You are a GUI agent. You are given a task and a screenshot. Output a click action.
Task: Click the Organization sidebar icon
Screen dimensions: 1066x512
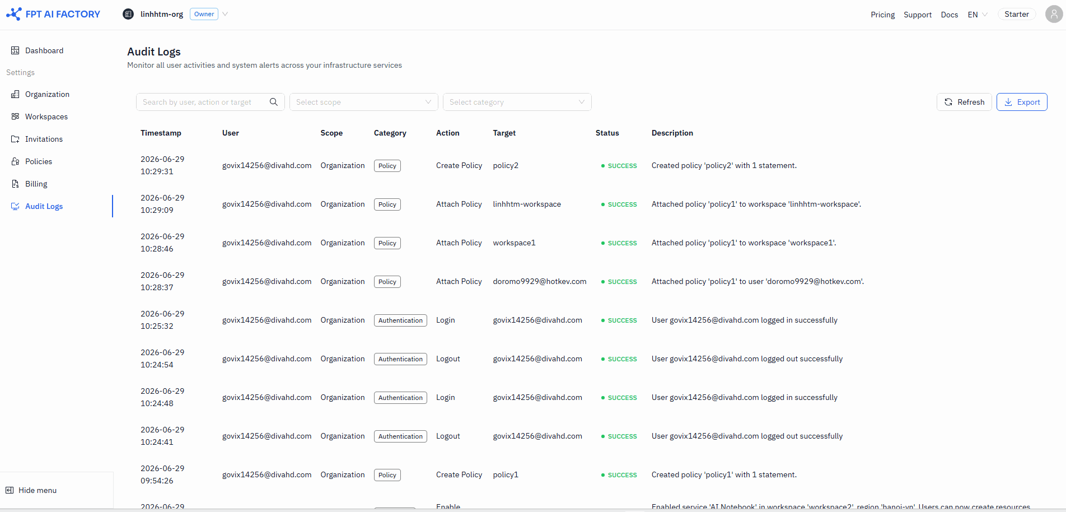click(15, 94)
